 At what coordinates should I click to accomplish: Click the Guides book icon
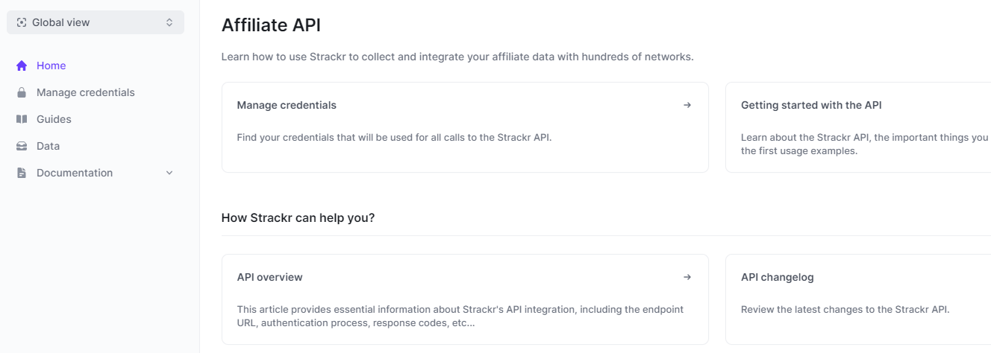click(22, 119)
